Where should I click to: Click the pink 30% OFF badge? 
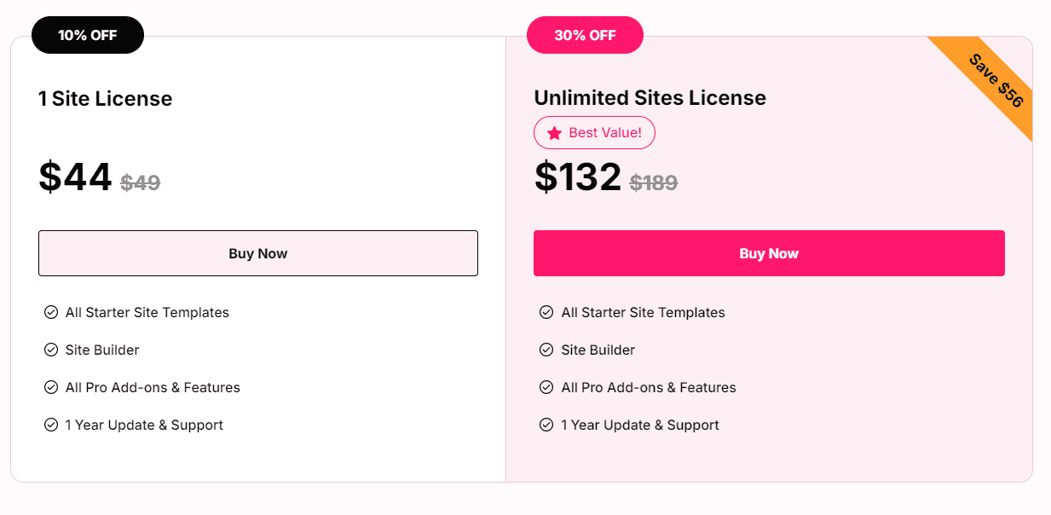click(585, 35)
